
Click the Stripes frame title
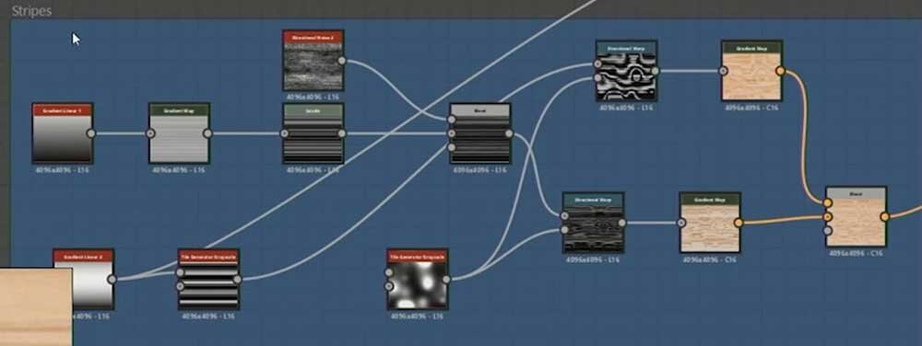[x=31, y=10]
